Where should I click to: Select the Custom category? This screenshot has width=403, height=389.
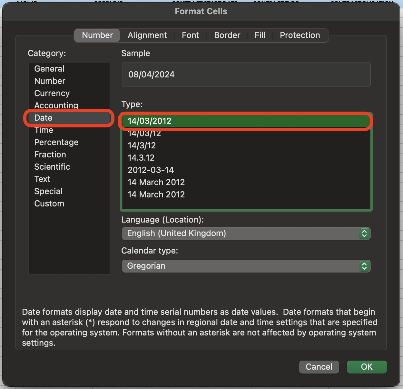(49, 204)
